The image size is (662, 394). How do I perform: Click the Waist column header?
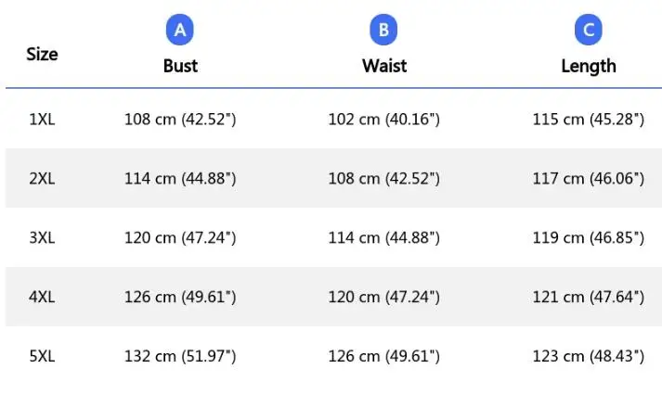[x=383, y=66]
